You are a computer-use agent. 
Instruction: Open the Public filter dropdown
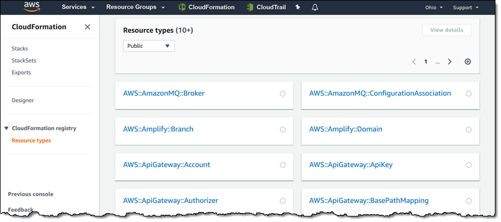coord(149,46)
